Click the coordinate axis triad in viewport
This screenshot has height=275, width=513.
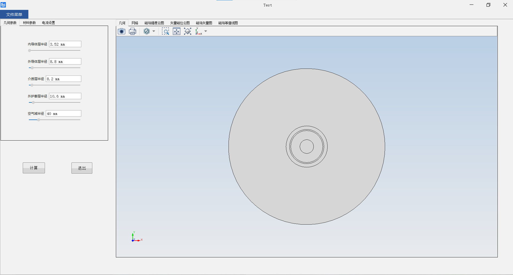(137, 237)
